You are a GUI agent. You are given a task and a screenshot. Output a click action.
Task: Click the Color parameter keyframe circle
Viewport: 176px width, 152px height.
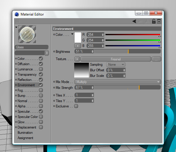click(x=54, y=35)
